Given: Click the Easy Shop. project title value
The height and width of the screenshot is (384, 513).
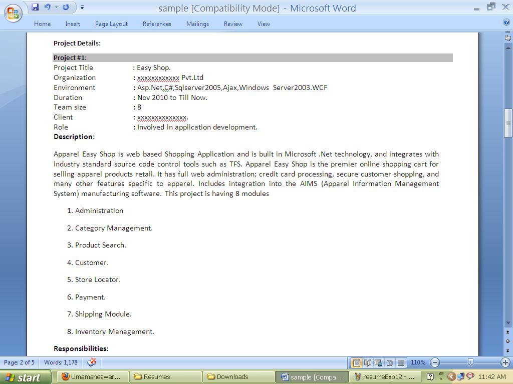Looking at the screenshot, I should pos(154,68).
